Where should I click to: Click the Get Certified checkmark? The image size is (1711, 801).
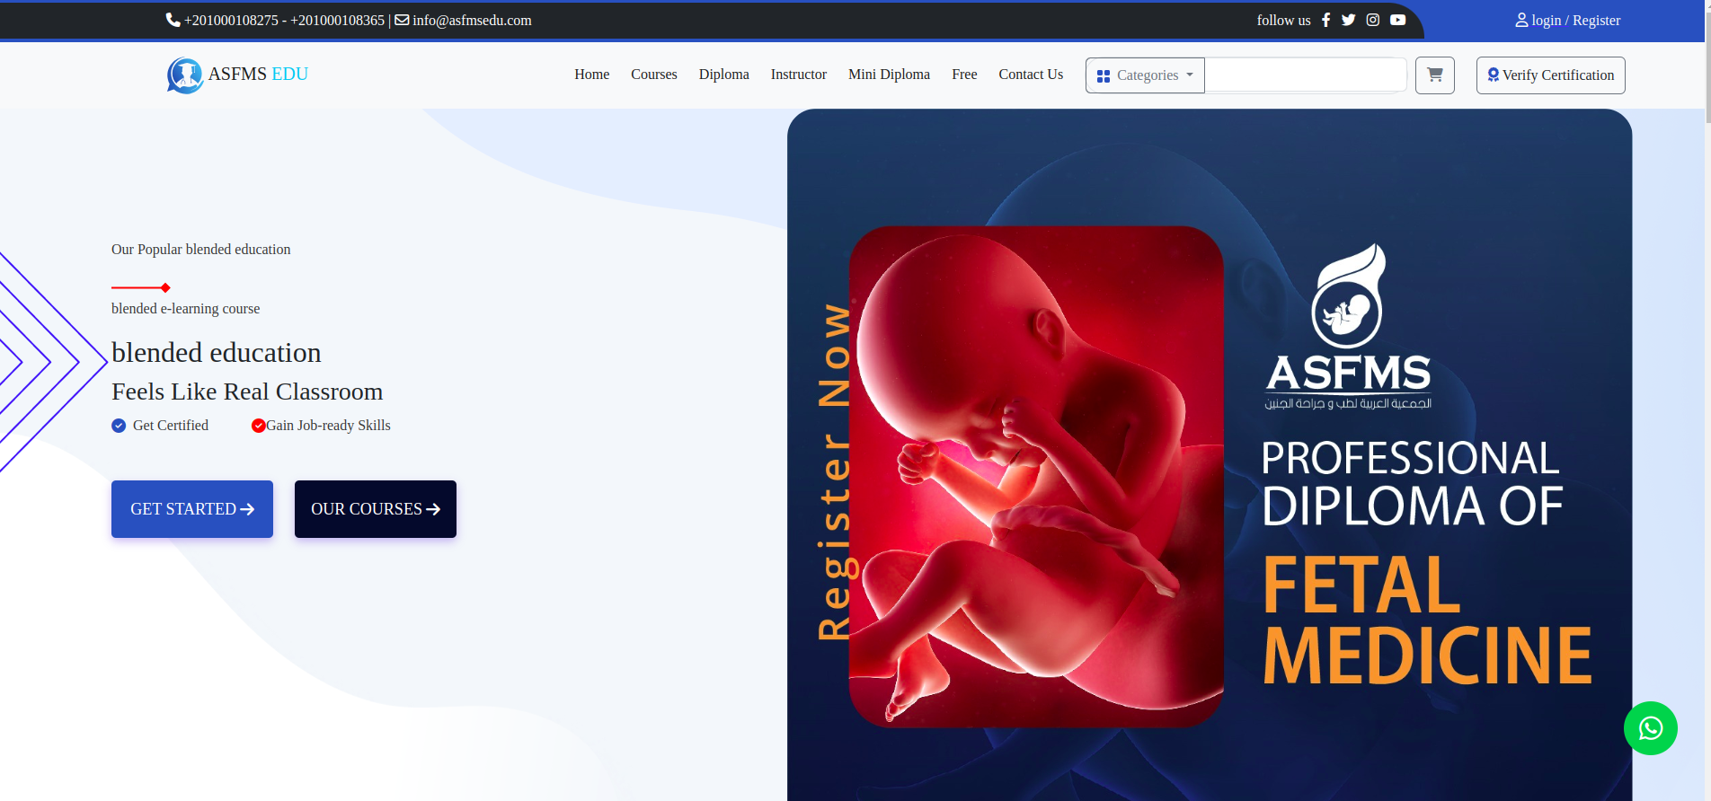tap(119, 426)
